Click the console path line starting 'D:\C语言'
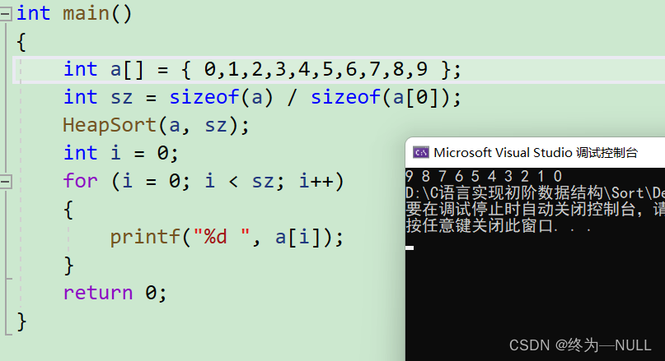Screen dimensions: 665x361 [x=536, y=193]
